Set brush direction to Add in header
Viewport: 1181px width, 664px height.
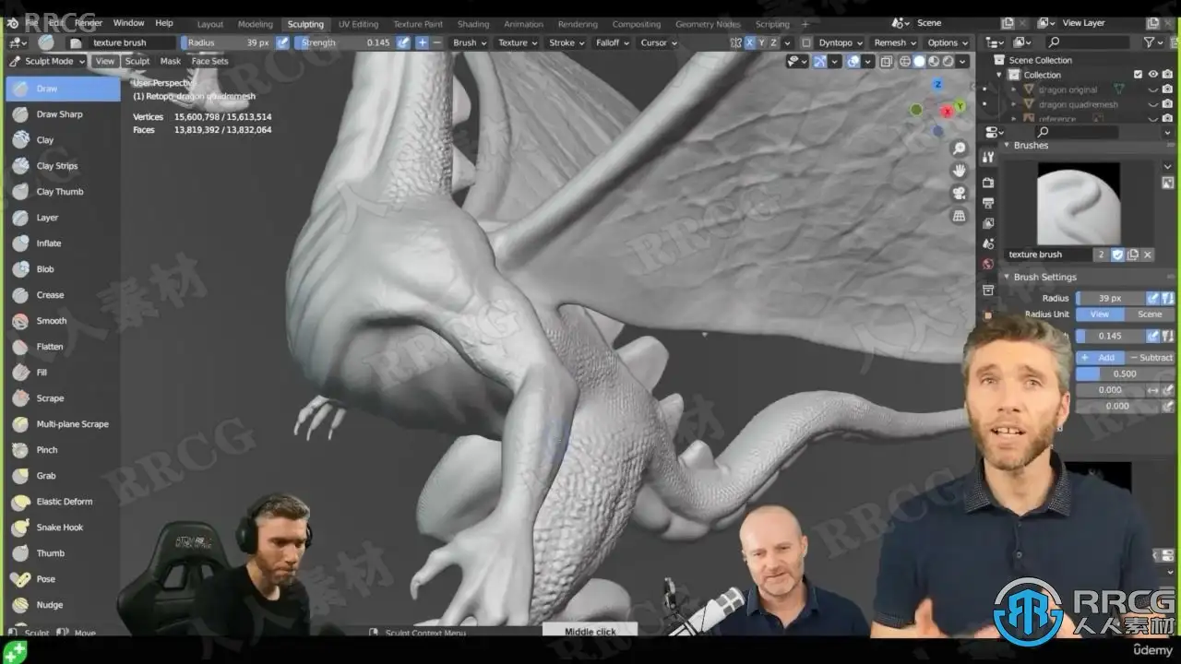(422, 42)
